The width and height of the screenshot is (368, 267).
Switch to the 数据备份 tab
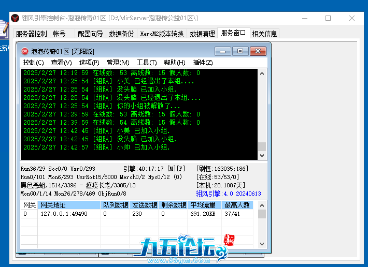tap(121, 34)
